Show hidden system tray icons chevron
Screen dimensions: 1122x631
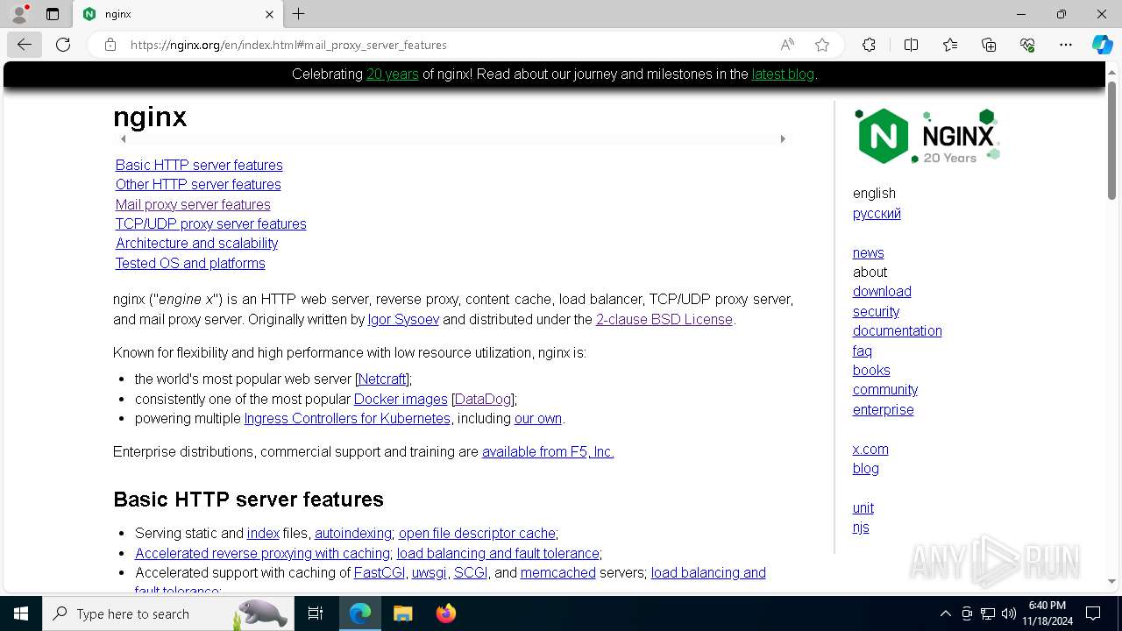(945, 613)
